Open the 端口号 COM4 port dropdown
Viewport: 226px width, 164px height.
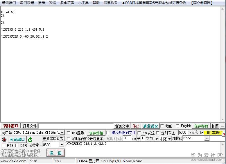[62, 133]
